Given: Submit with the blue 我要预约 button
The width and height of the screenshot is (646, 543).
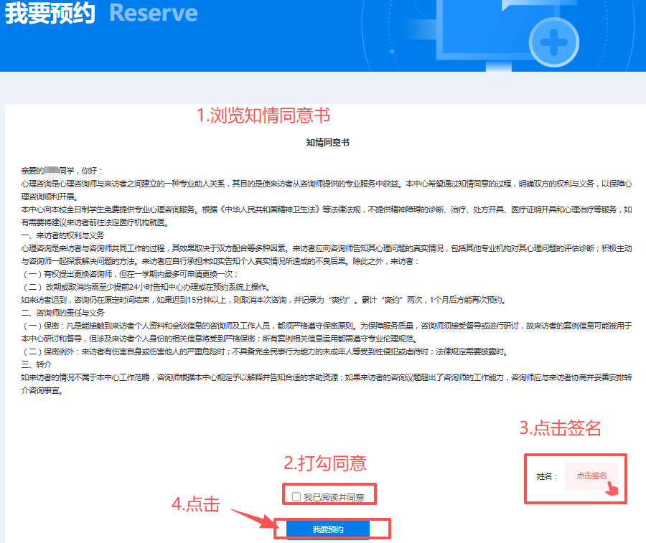Looking at the screenshot, I should (328, 529).
